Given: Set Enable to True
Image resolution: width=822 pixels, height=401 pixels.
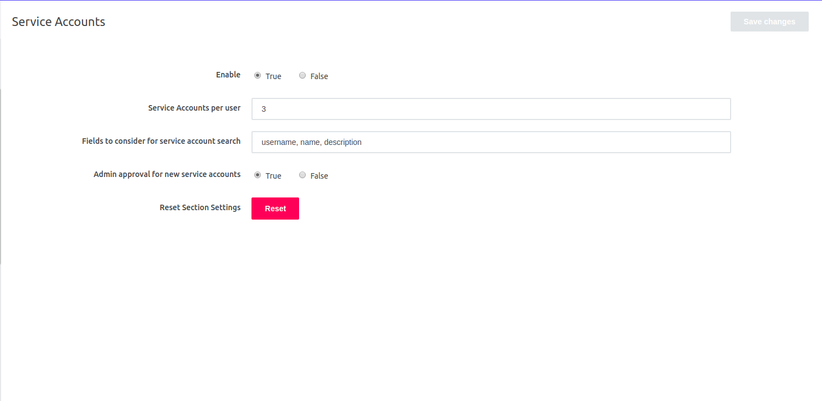Looking at the screenshot, I should tap(257, 75).
